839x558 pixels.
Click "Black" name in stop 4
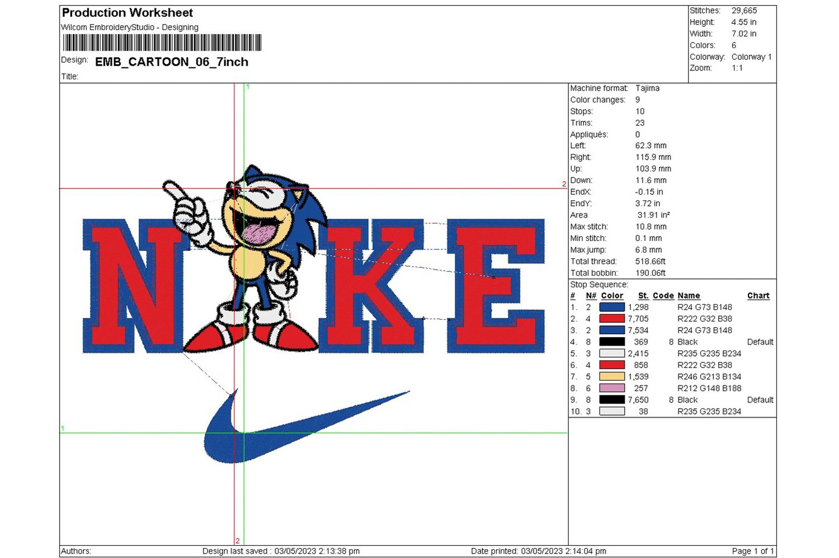click(x=687, y=342)
